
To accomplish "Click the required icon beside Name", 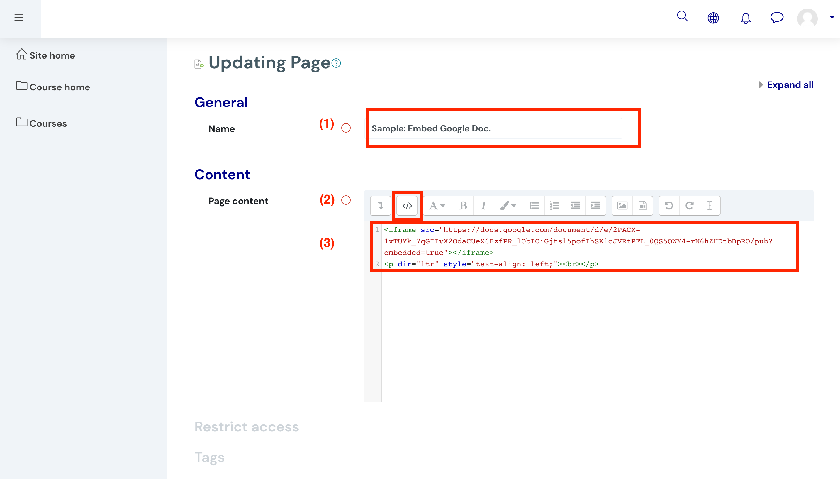I will click(346, 128).
